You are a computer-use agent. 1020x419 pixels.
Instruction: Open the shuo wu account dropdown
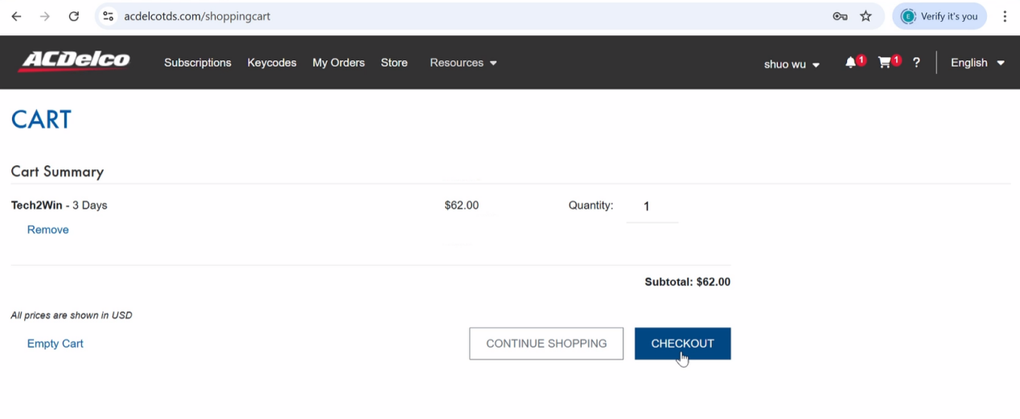point(792,64)
